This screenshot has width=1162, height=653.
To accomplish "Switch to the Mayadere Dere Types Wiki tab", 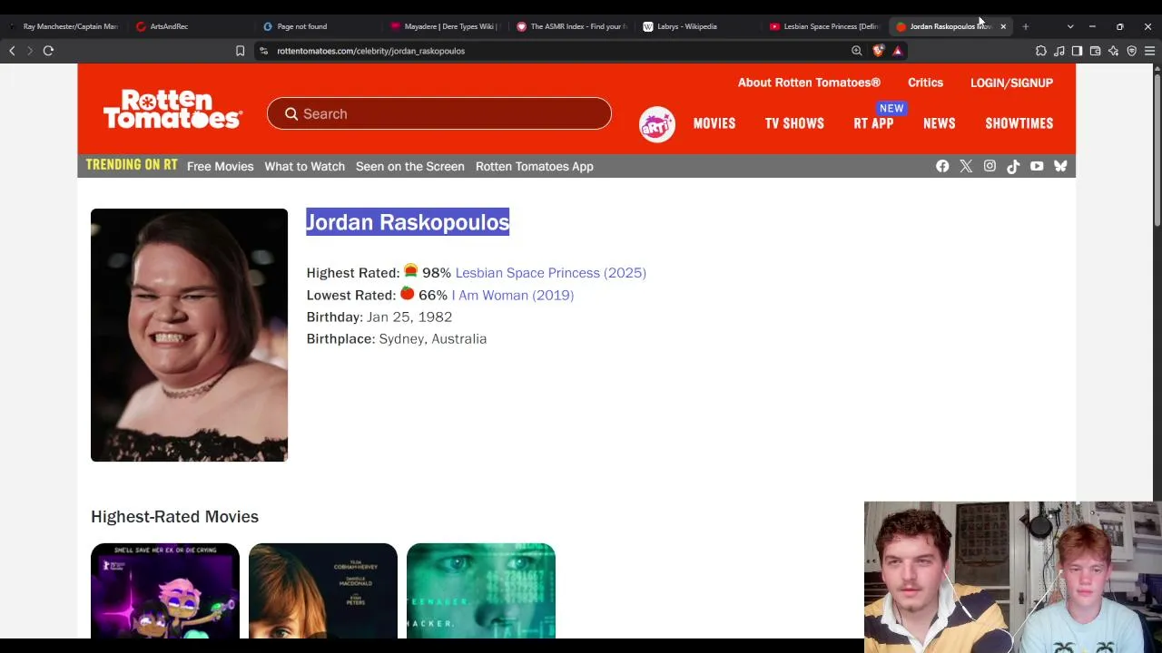I will [x=444, y=26].
